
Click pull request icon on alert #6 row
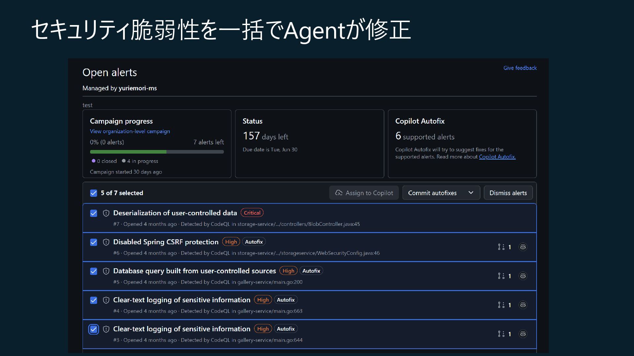coord(501,247)
